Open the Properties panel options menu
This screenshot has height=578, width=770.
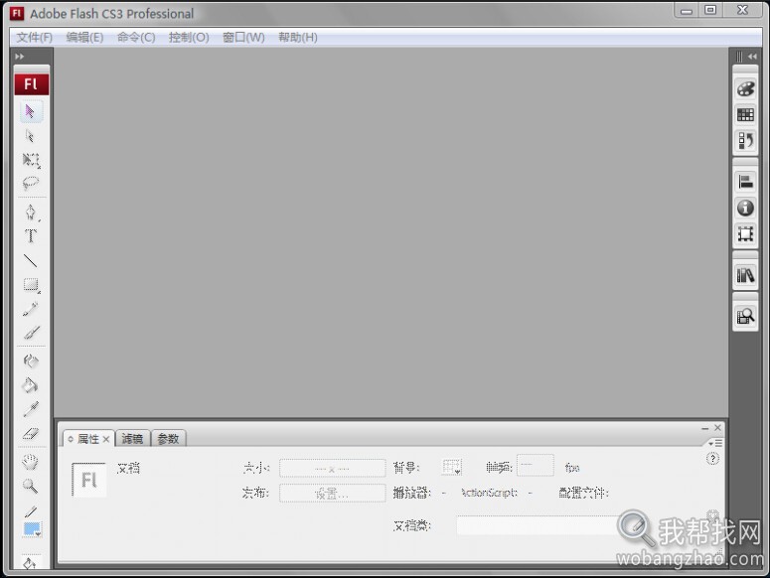715,443
